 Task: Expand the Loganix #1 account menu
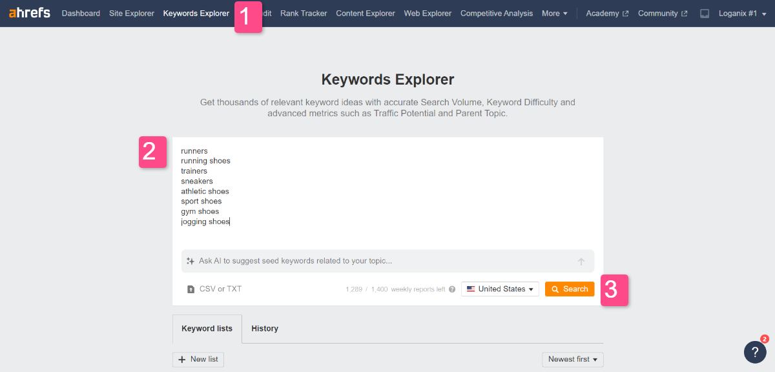point(743,14)
